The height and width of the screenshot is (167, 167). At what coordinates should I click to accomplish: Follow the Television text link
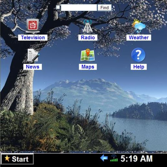[x=33, y=38]
